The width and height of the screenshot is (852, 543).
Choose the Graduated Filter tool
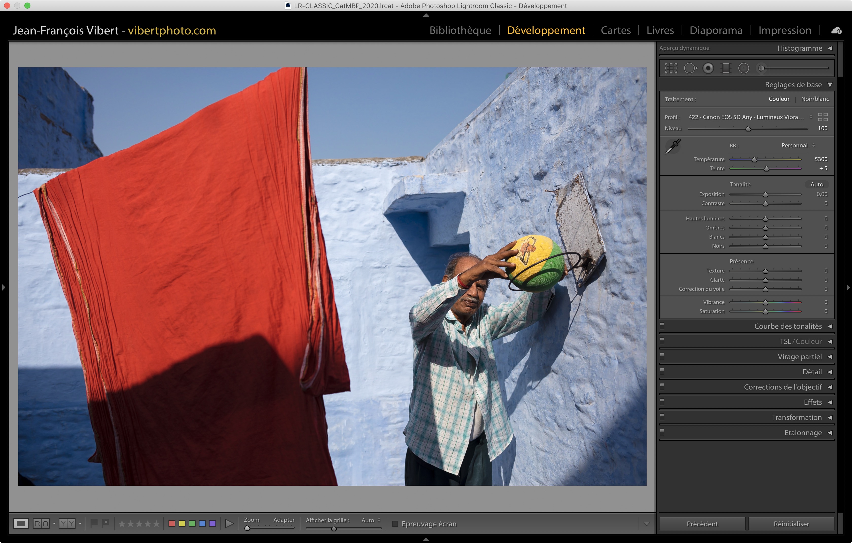click(726, 68)
